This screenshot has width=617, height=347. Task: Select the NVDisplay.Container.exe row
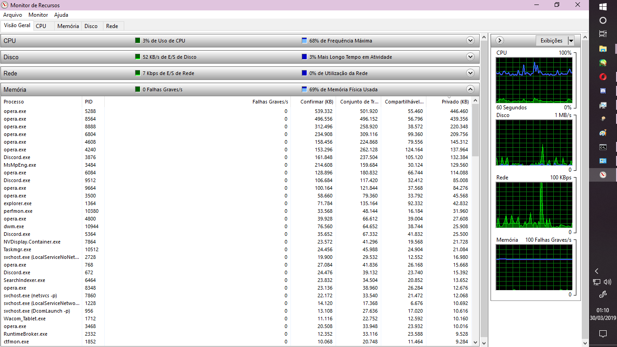pyautogui.click(x=236, y=242)
